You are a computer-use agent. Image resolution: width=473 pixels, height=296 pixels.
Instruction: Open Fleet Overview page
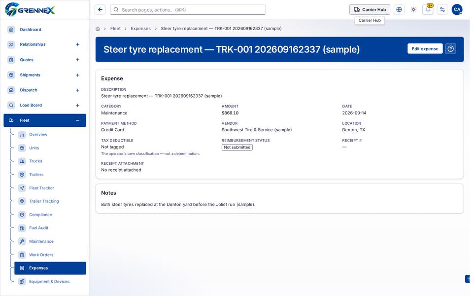50,134
